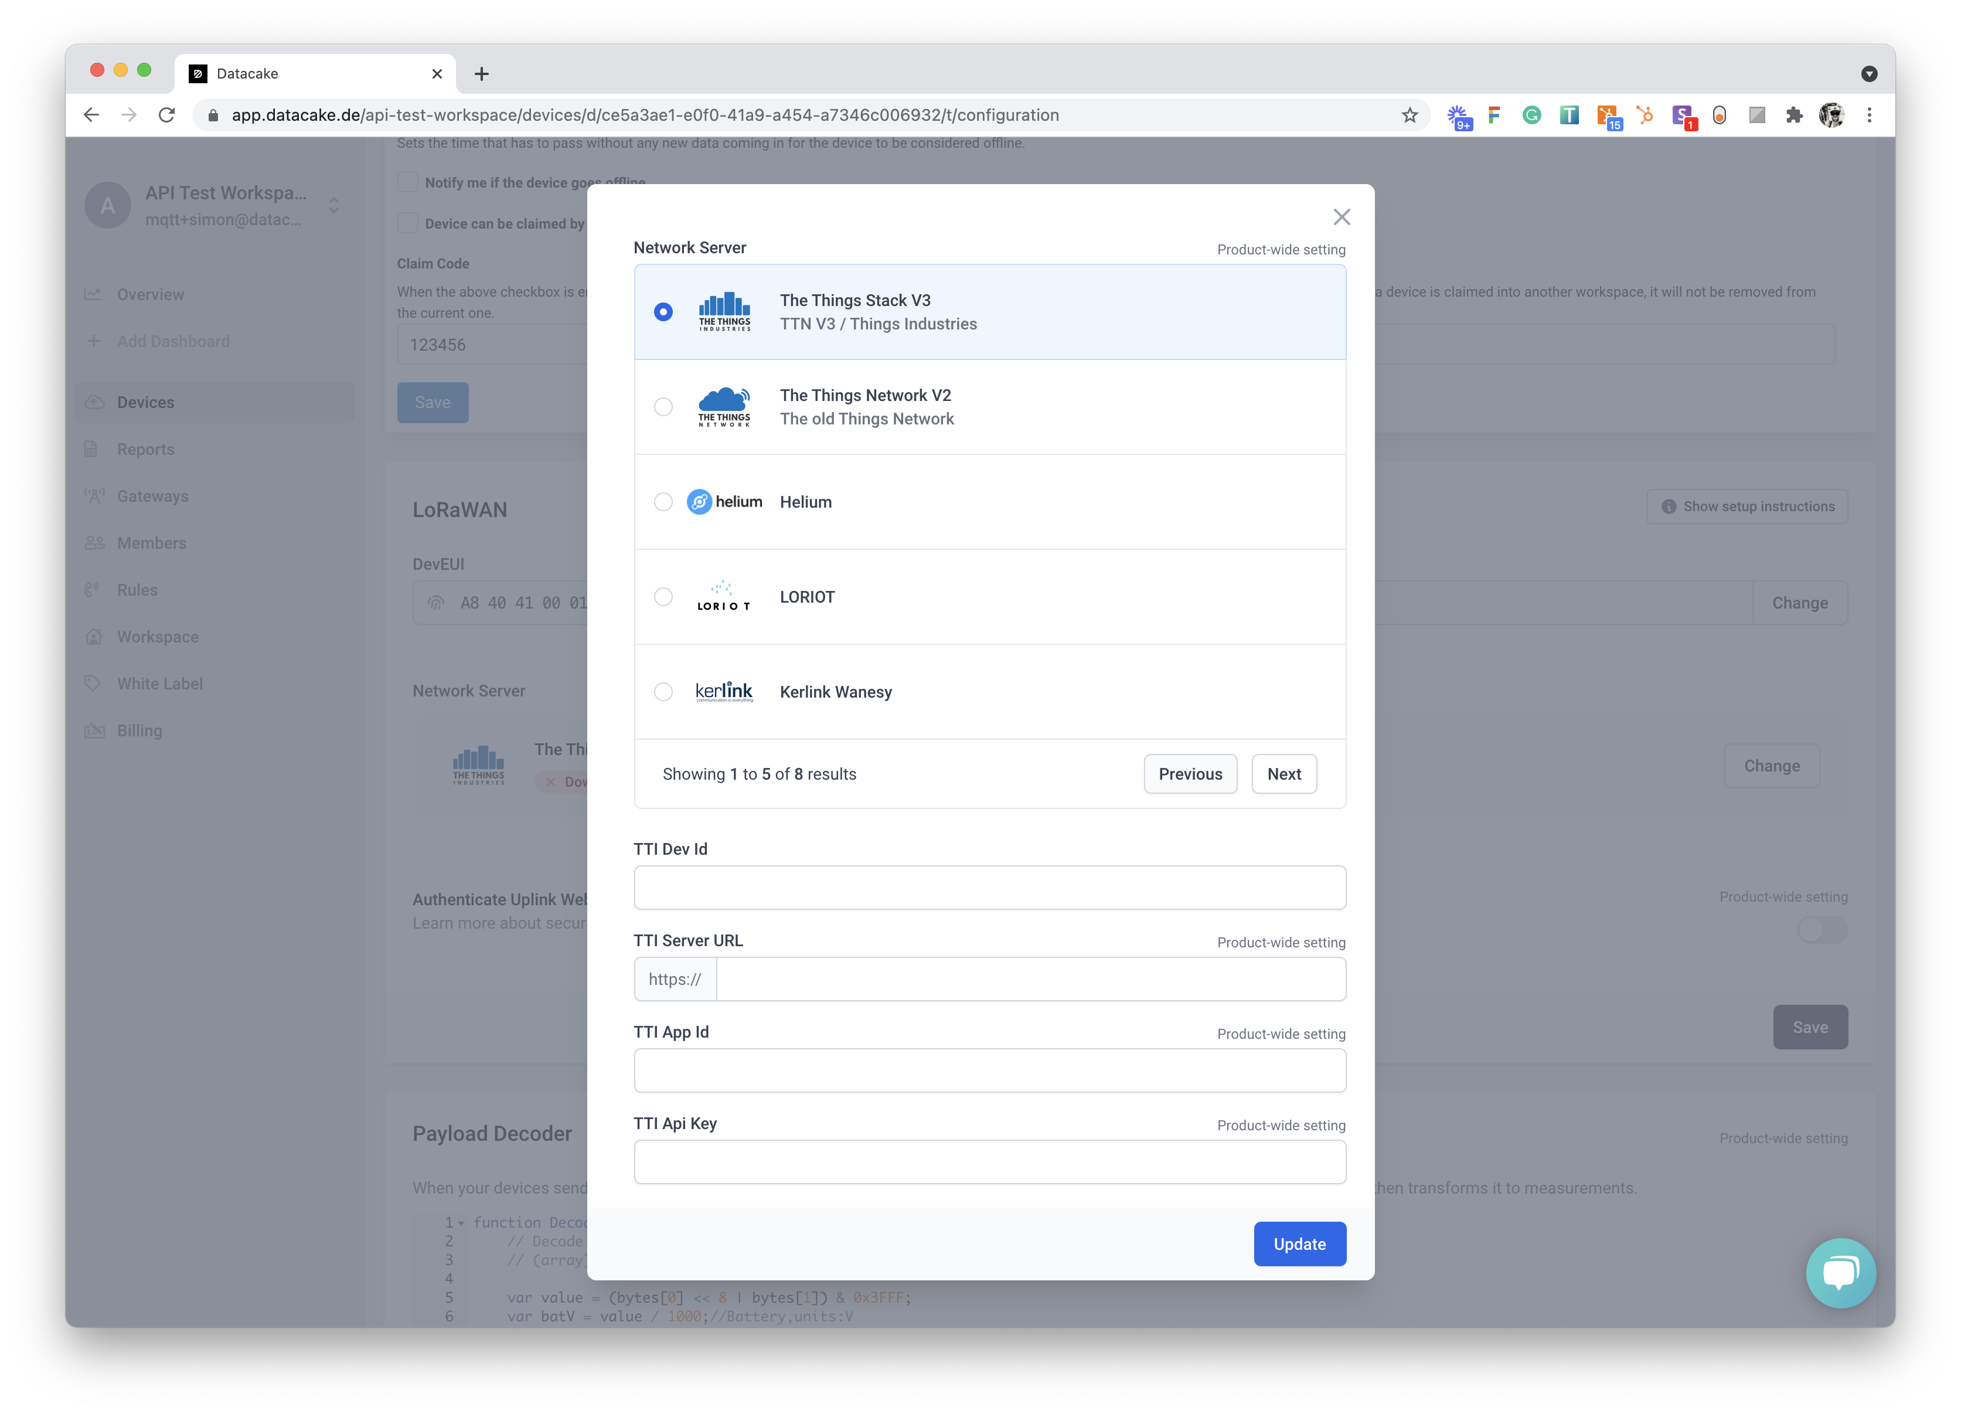Open Chrome extensions puzzle icon

pos(1794,115)
